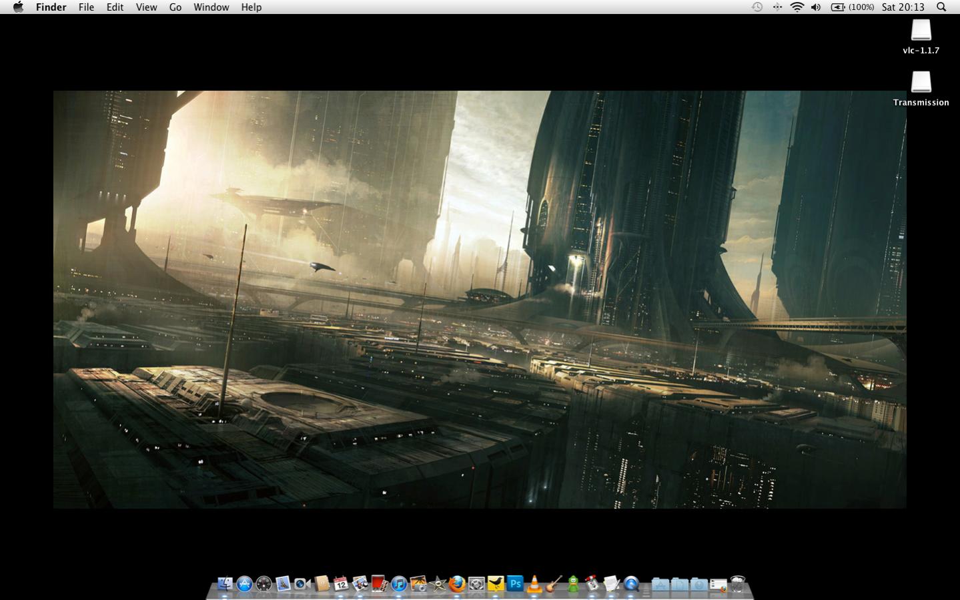Open the Go menu
Viewport: 960px width, 600px height.
[175, 7]
